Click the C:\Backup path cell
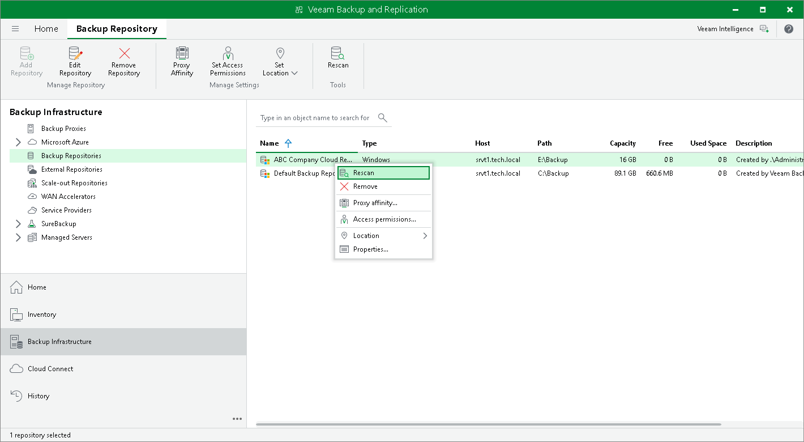Viewport: 804px width, 442px height. click(553, 173)
